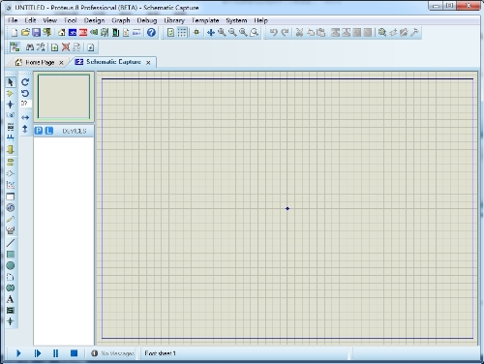
Task: Select the 2D Graphics Line tool
Action: pos(11,243)
